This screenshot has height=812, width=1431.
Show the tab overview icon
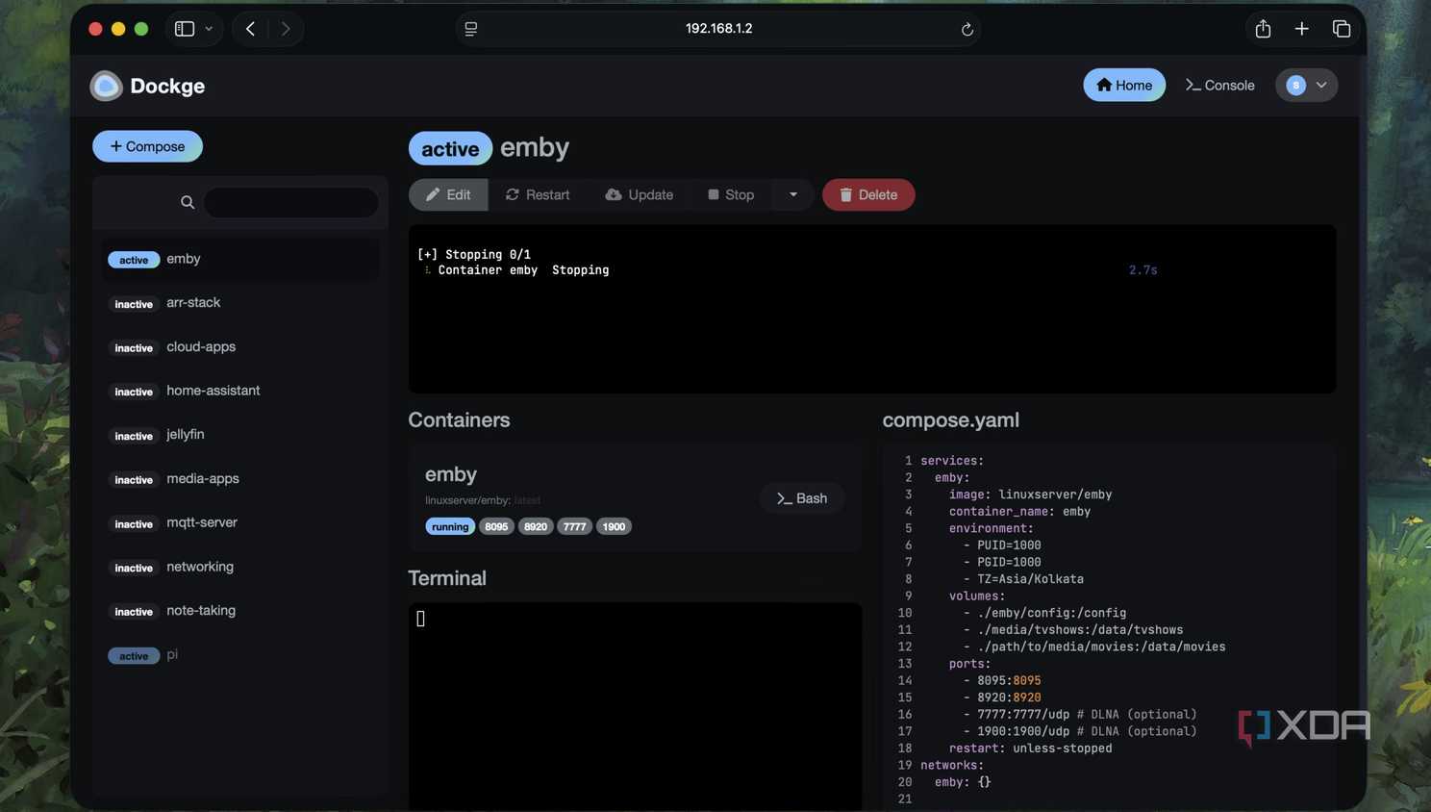(x=1342, y=29)
